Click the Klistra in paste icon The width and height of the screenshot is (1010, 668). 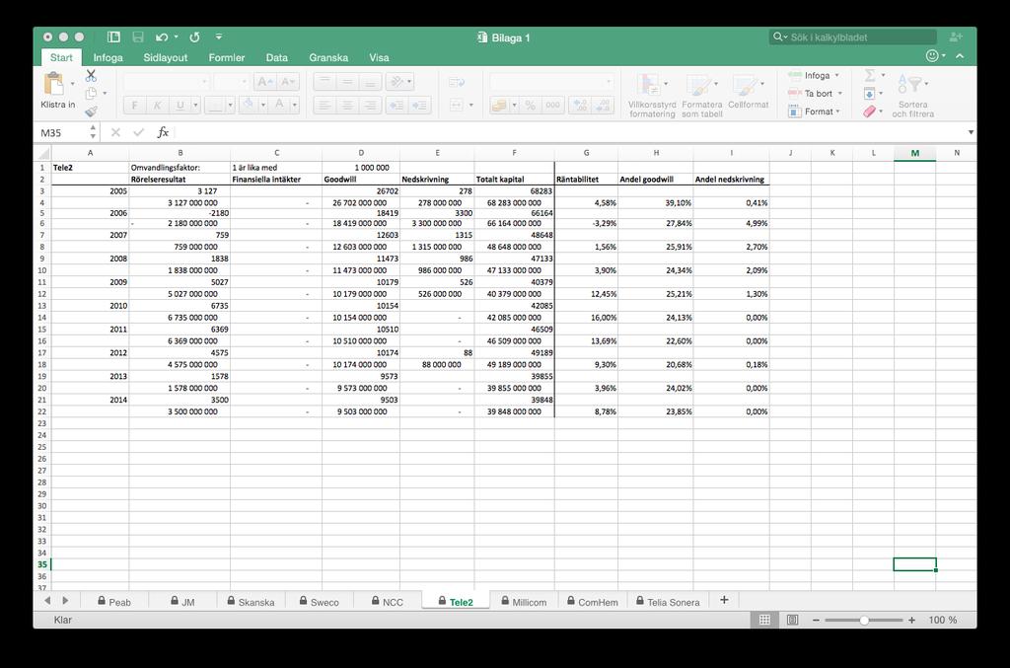54,85
